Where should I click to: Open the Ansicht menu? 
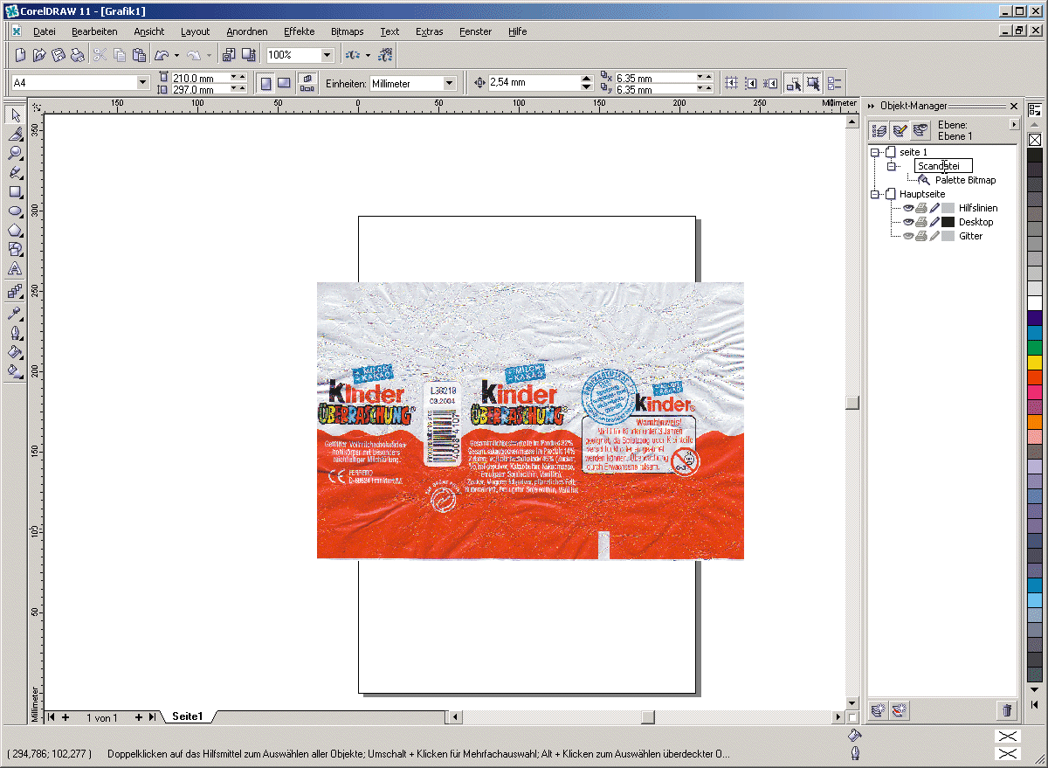pos(149,31)
